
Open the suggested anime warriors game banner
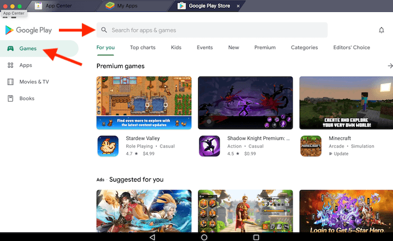click(x=144, y=211)
